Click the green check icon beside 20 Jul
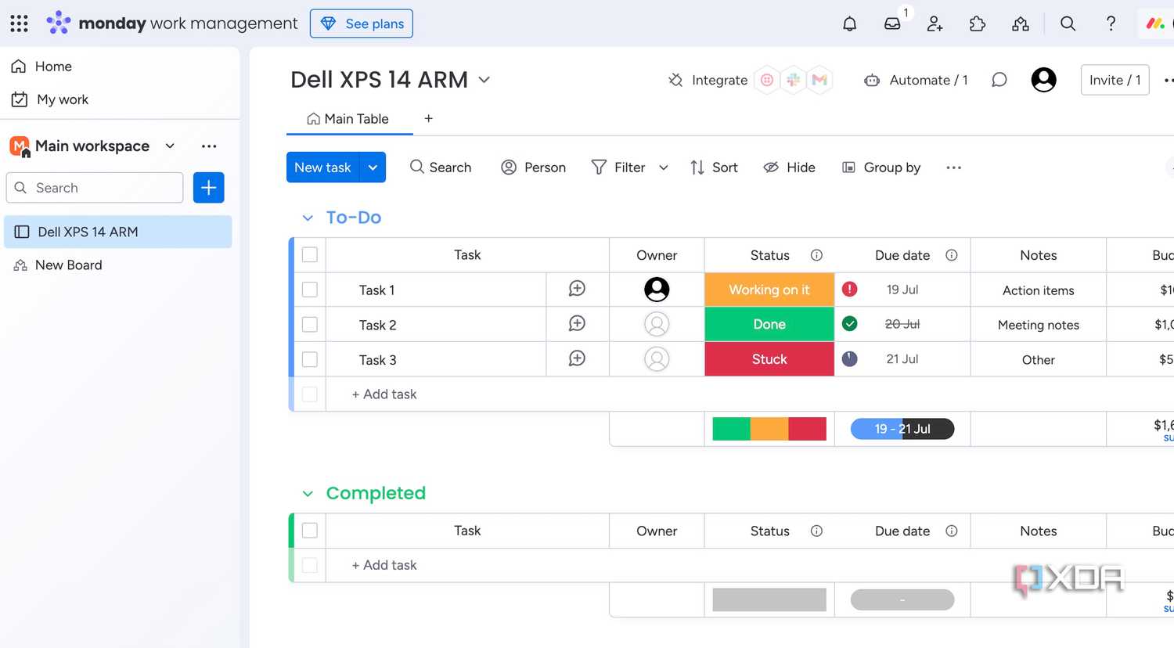This screenshot has width=1174, height=648. (849, 324)
